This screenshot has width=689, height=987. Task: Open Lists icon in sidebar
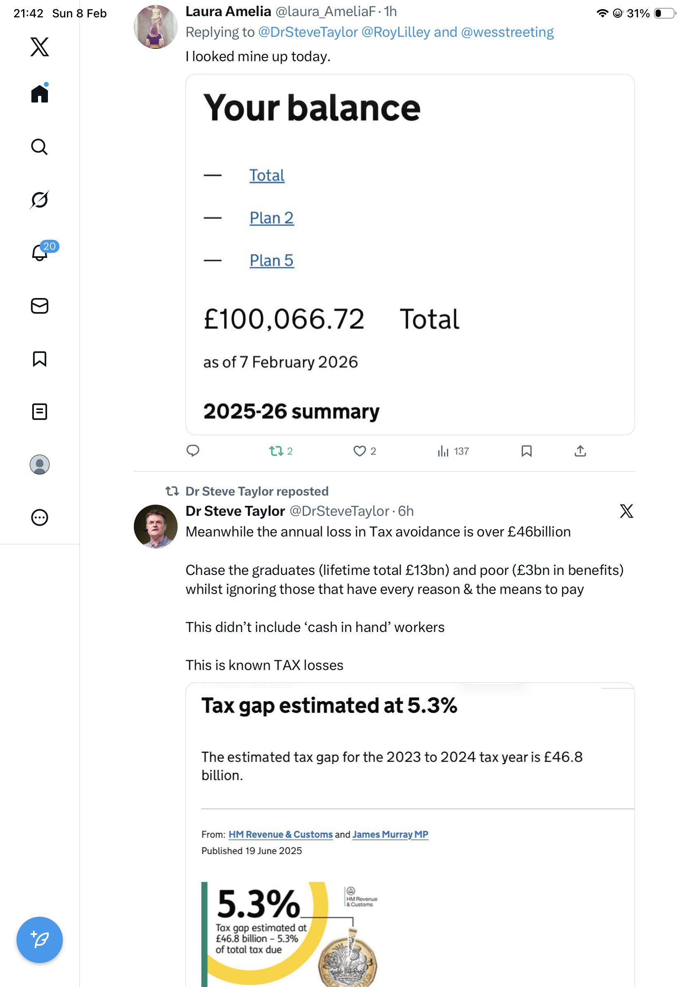(40, 411)
